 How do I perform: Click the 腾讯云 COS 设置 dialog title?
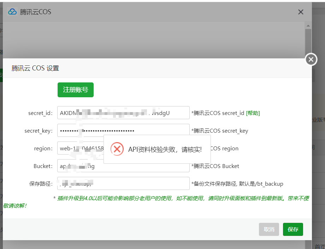[35, 68]
